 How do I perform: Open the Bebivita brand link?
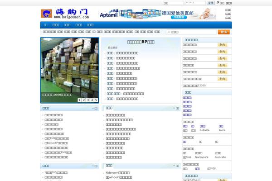point(205,130)
